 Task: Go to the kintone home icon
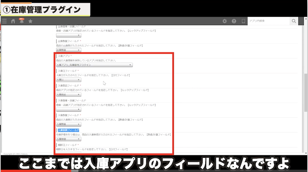pos(13,21)
